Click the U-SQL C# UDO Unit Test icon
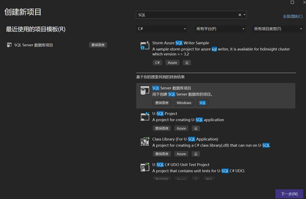This screenshot has width=306, height=199. click(x=144, y=167)
